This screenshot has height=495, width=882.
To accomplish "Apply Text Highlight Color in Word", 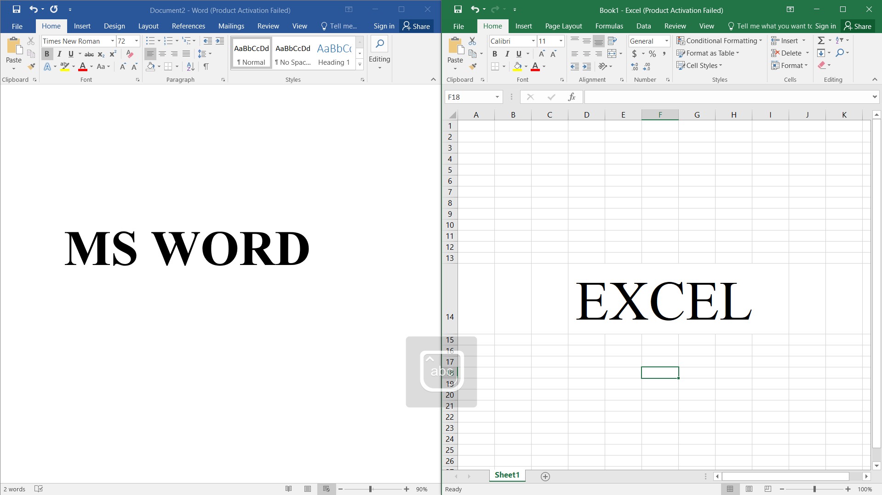I will [65, 66].
